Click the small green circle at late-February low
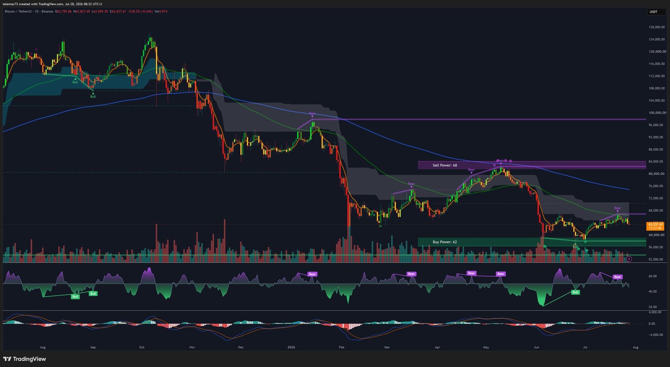670x367 pixels. point(380,226)
